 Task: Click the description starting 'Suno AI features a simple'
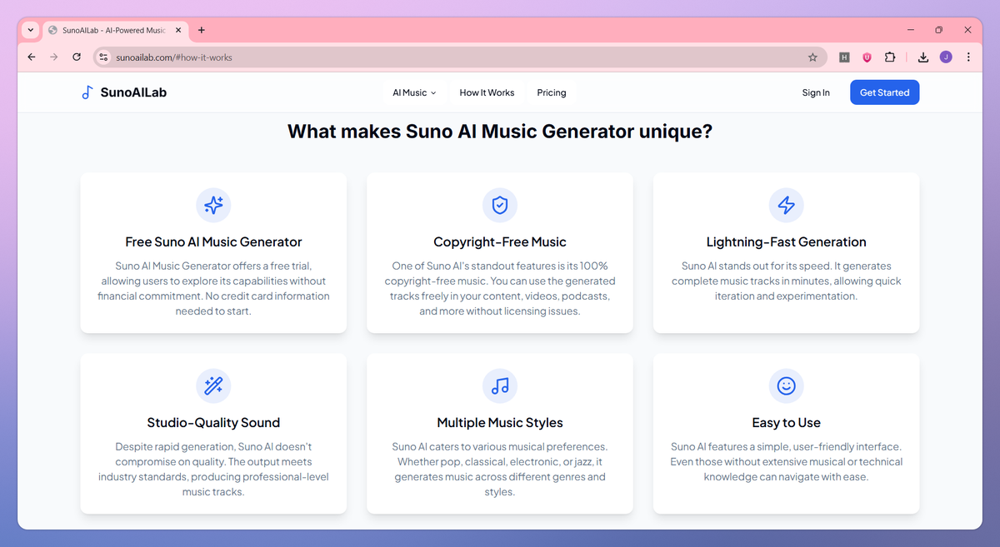pyautogui.click(x=786, y=461)
